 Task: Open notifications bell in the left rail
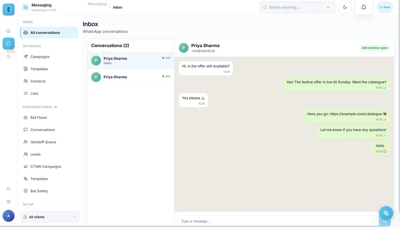9,188
